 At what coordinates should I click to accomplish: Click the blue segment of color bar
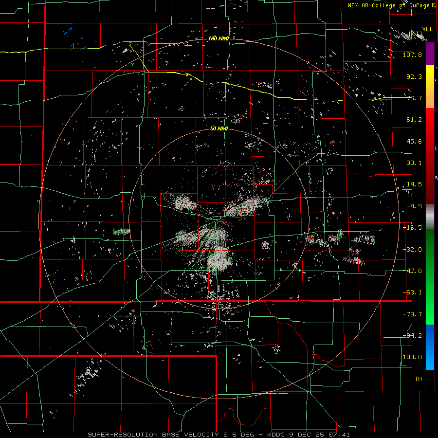(430, 347)
